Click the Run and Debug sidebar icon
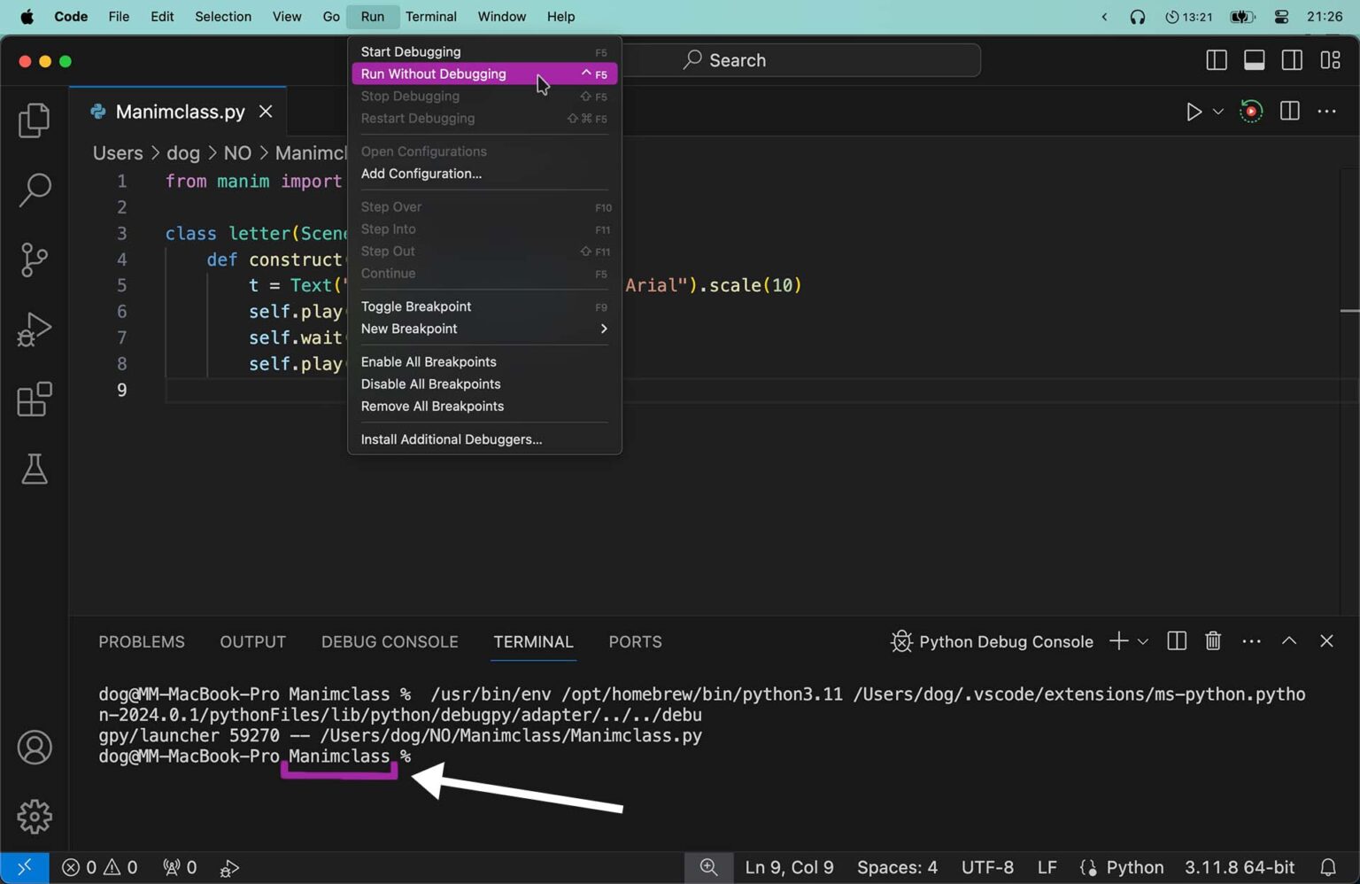1360x884 pixels. (34, 329)
